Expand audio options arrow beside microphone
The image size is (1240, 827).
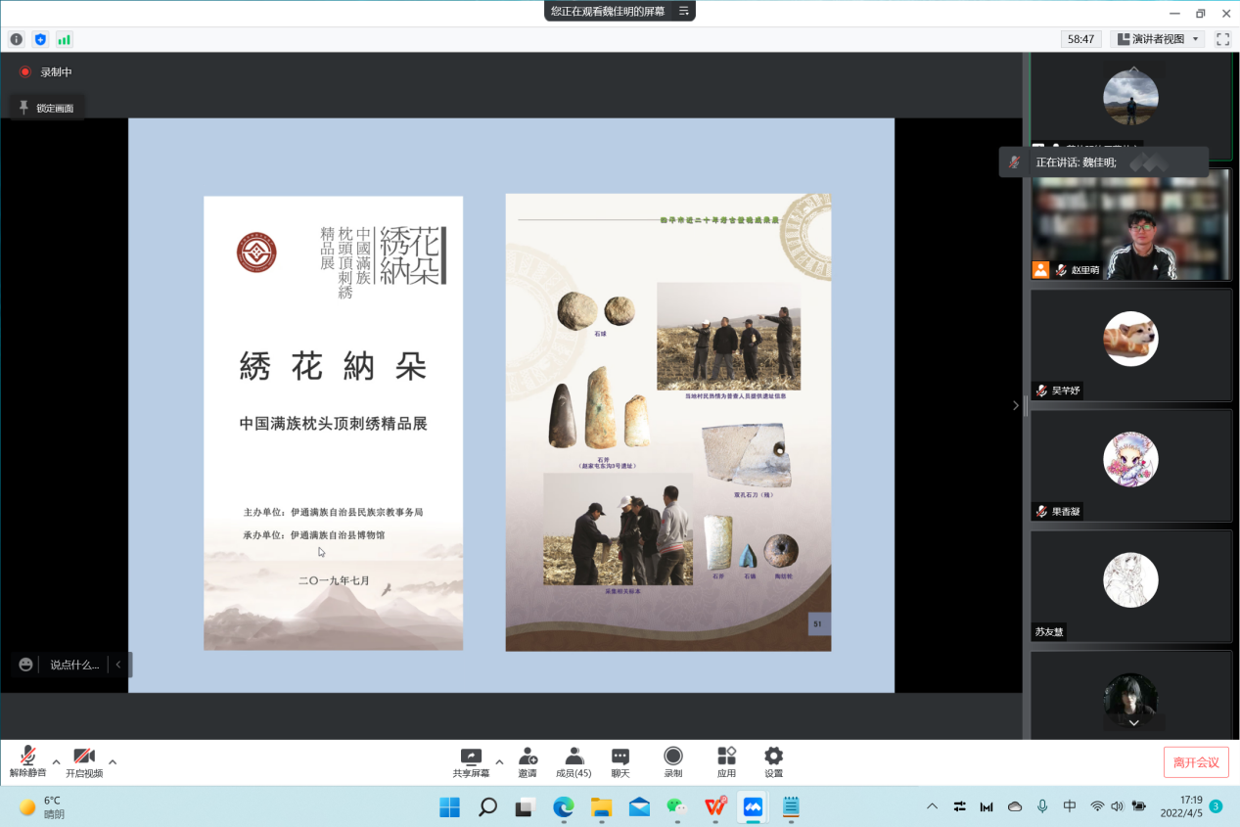tap(56, 761)
